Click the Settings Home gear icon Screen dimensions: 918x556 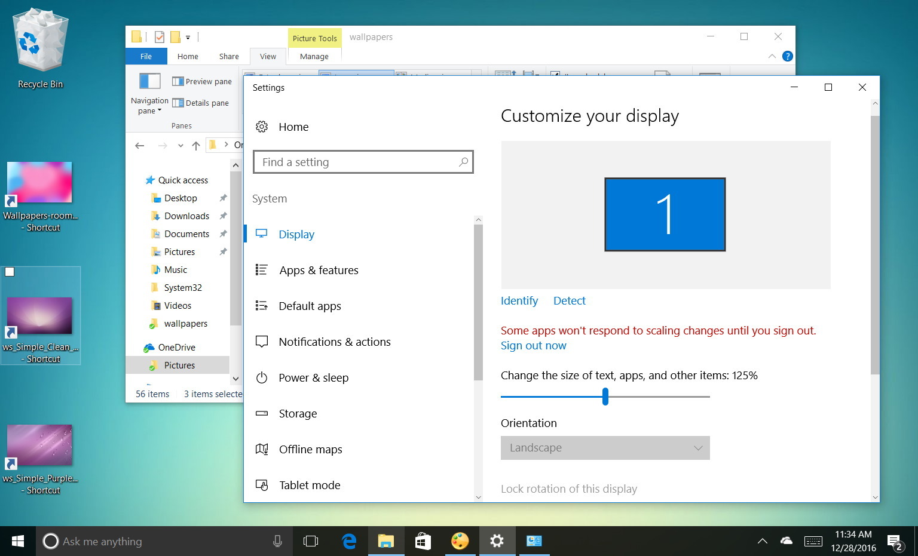262,127
